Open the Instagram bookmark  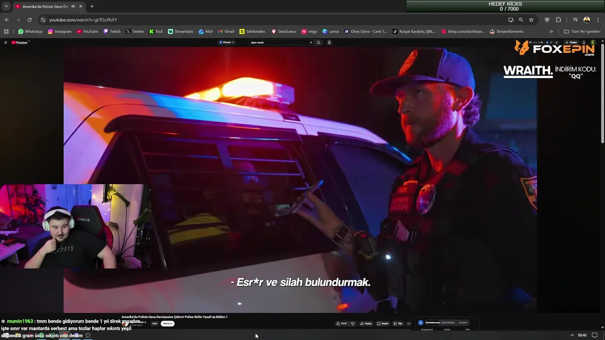tap(60, 32)
